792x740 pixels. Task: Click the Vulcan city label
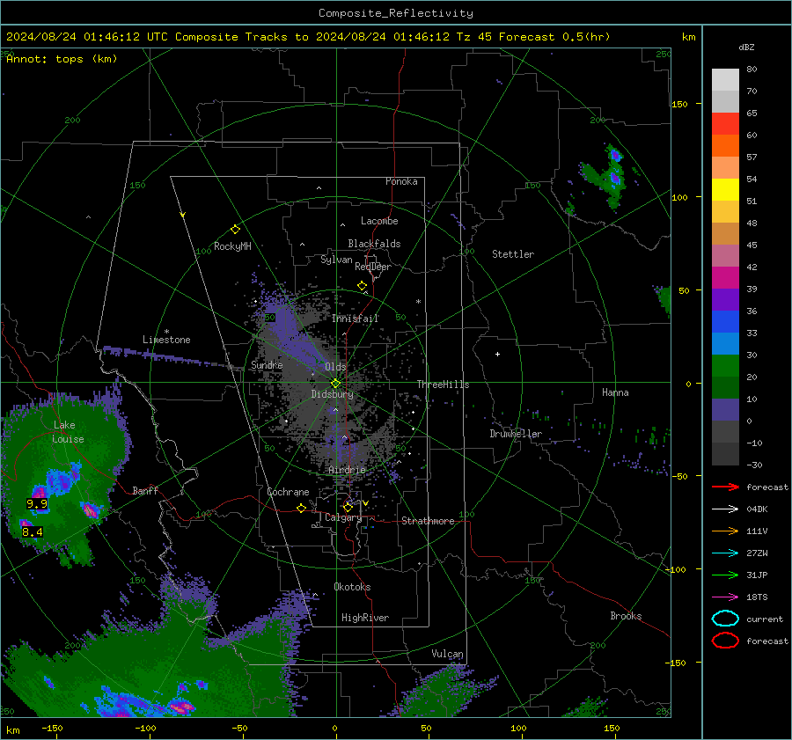(448, 654)
